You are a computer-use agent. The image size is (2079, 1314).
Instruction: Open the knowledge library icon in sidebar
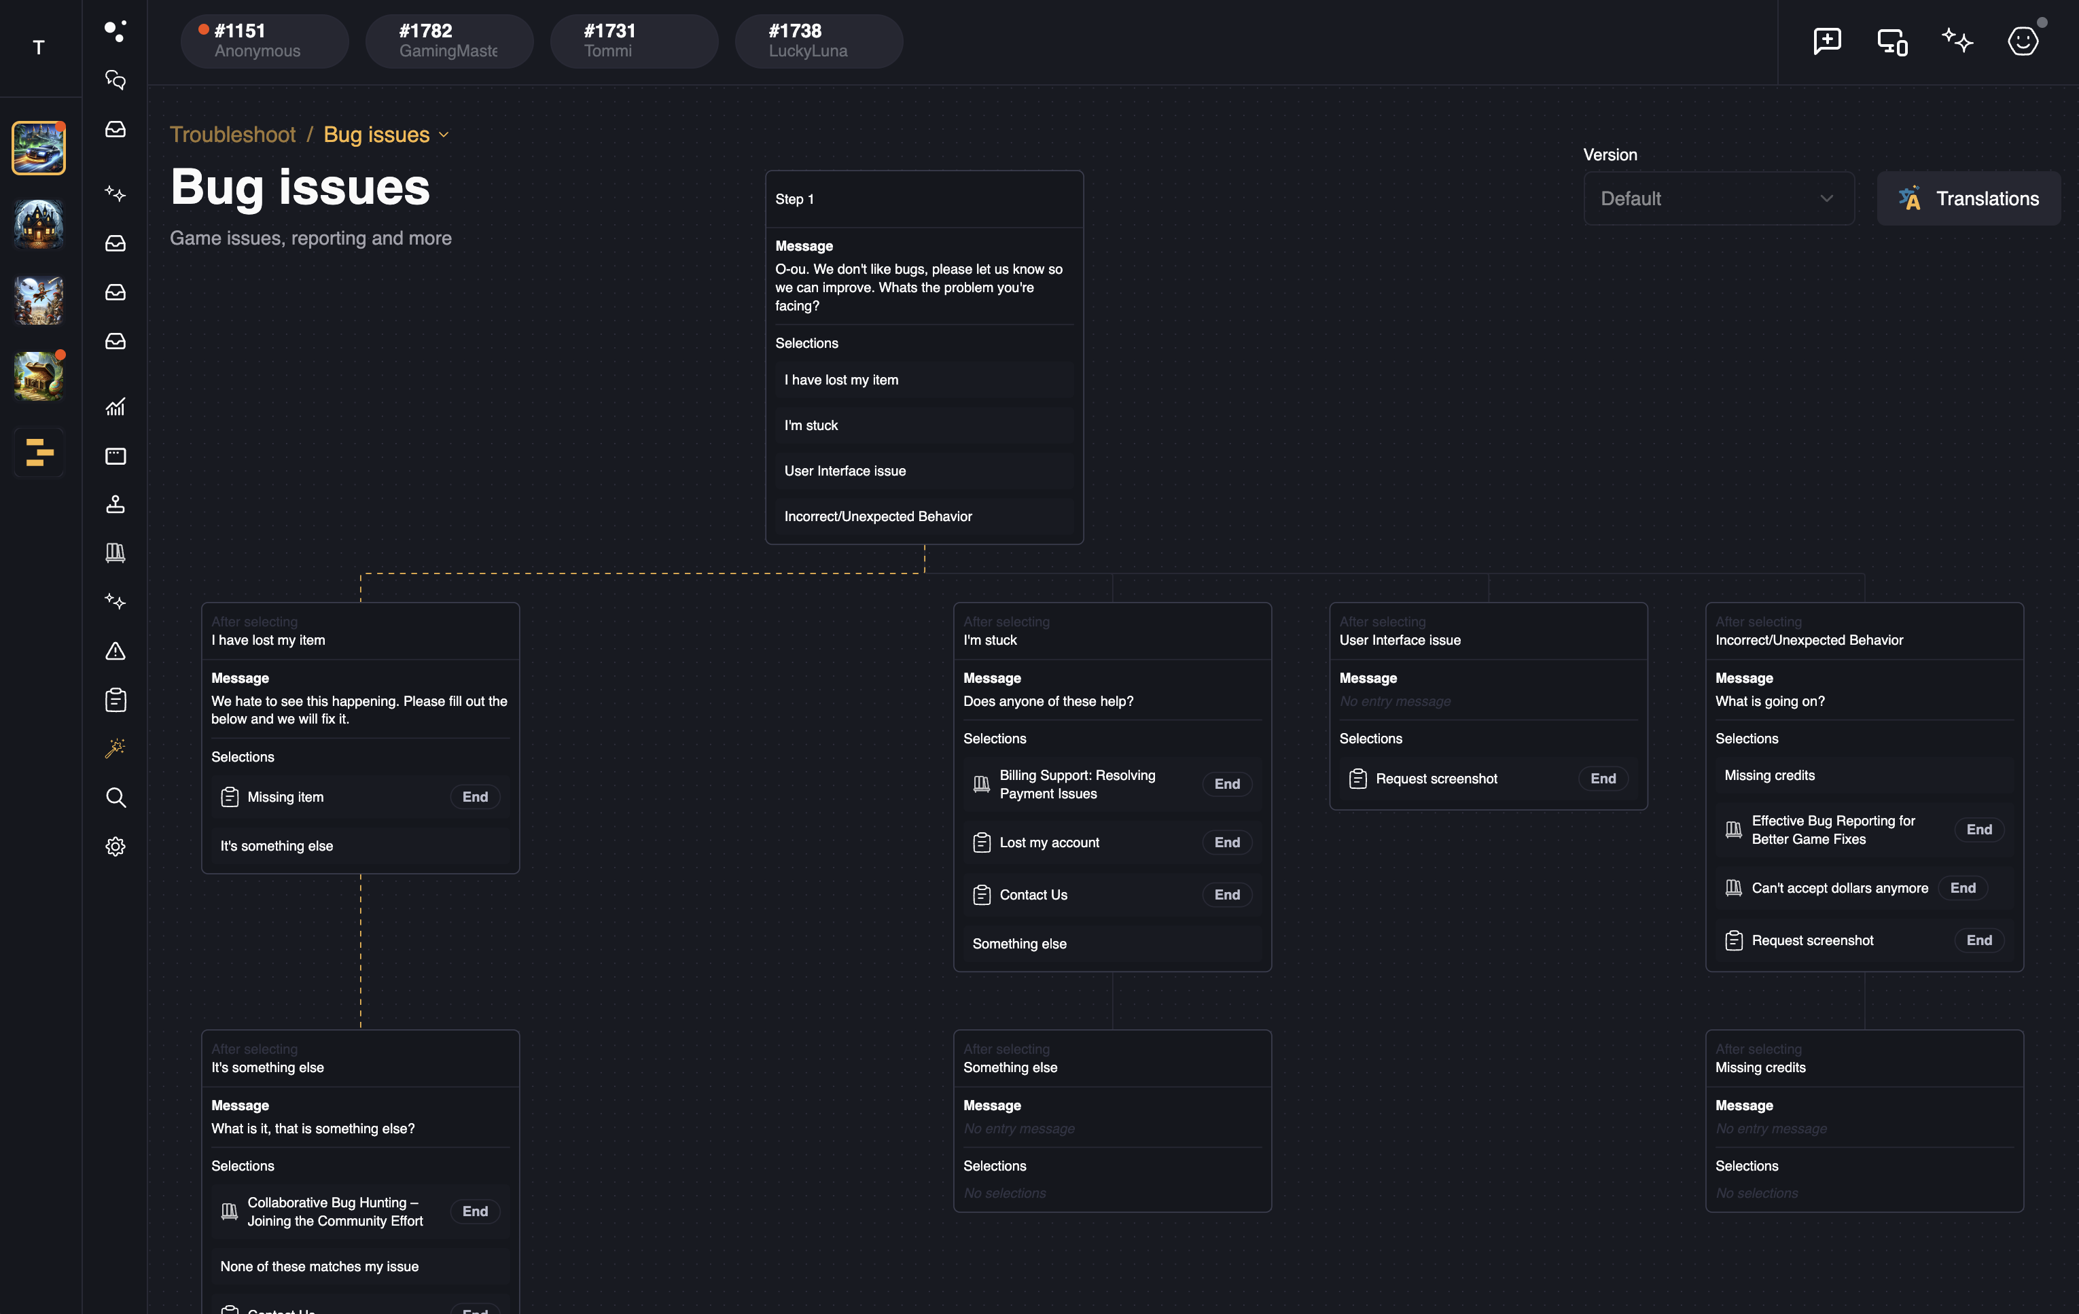pyautogui.click(x=115, y=552)
